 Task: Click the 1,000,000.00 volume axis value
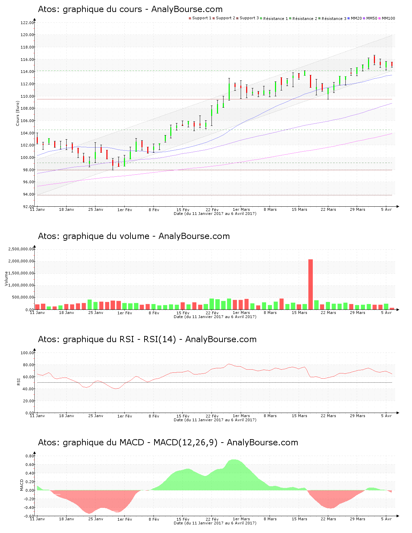(x=21, y=285)
